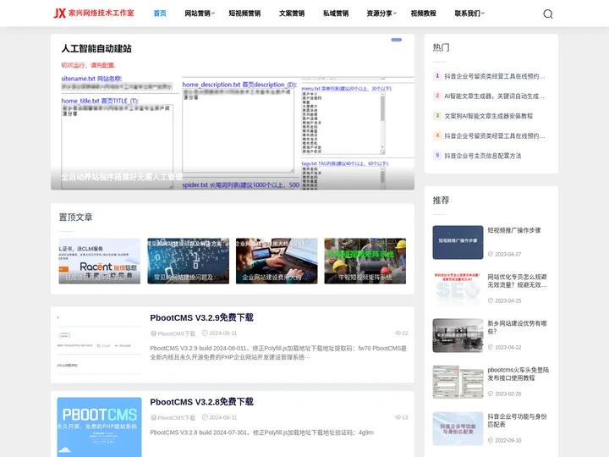Click the clock icon beside 2023-04-25 date

point(491,300)
